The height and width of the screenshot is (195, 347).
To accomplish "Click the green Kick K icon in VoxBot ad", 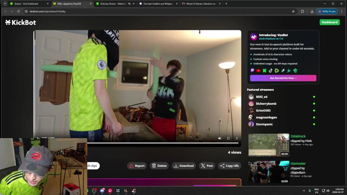I will point(265,71).
